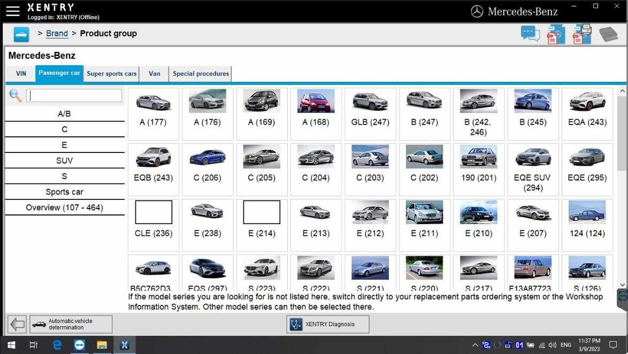Screen dimensions: 628x354
Task: Click the back arrow button
Action: (x=17, y=324)
